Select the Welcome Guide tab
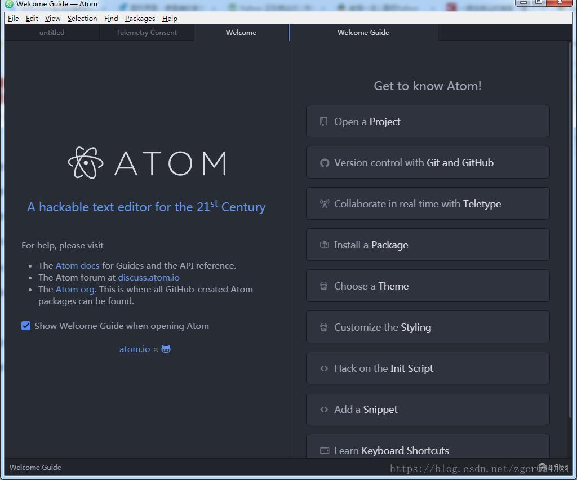 pyautogui.click(x=363, y=32)
